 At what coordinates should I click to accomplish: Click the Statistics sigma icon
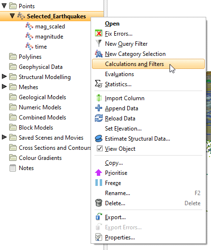pyautogui.click(x=98, y=84)
